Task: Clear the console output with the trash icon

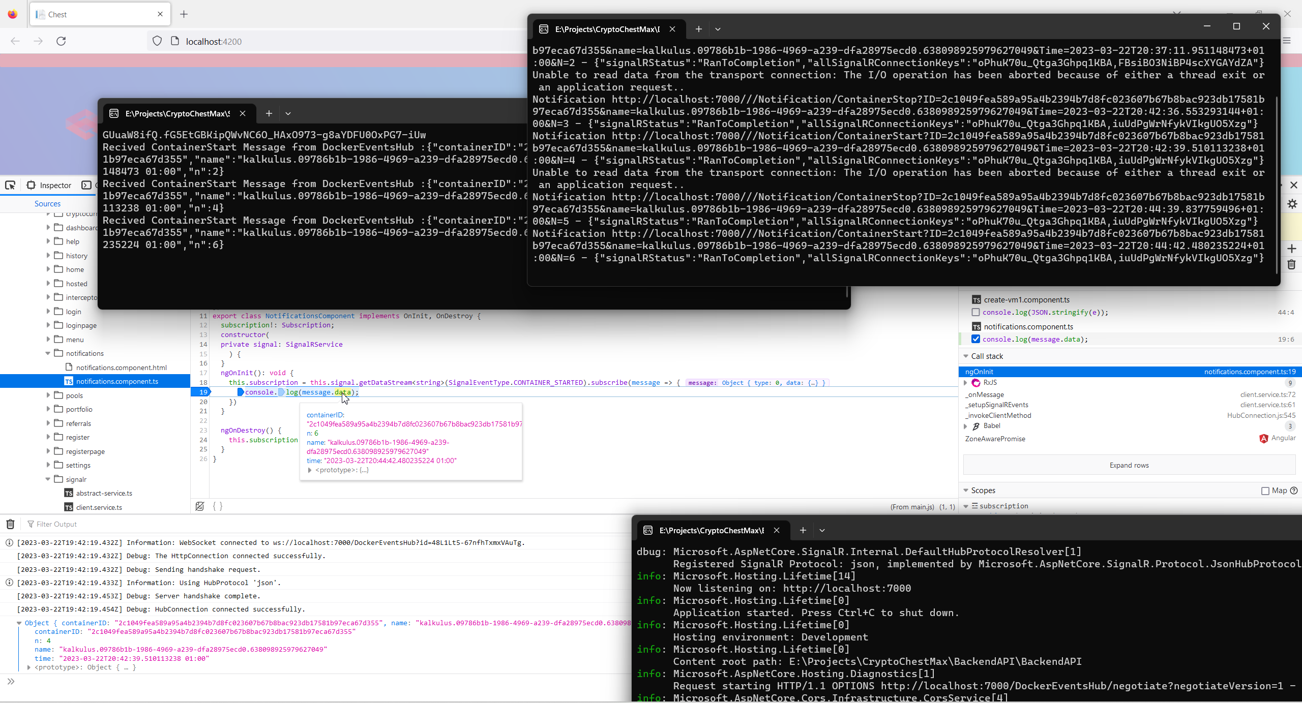Action: click(10, 524)
